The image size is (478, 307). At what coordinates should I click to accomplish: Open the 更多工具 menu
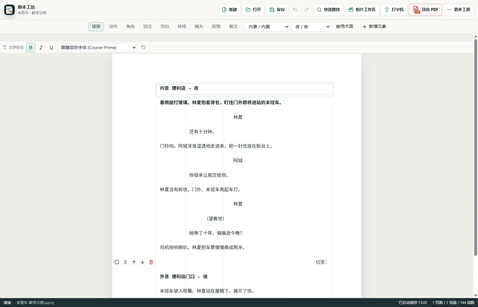[x=458, y=10]
